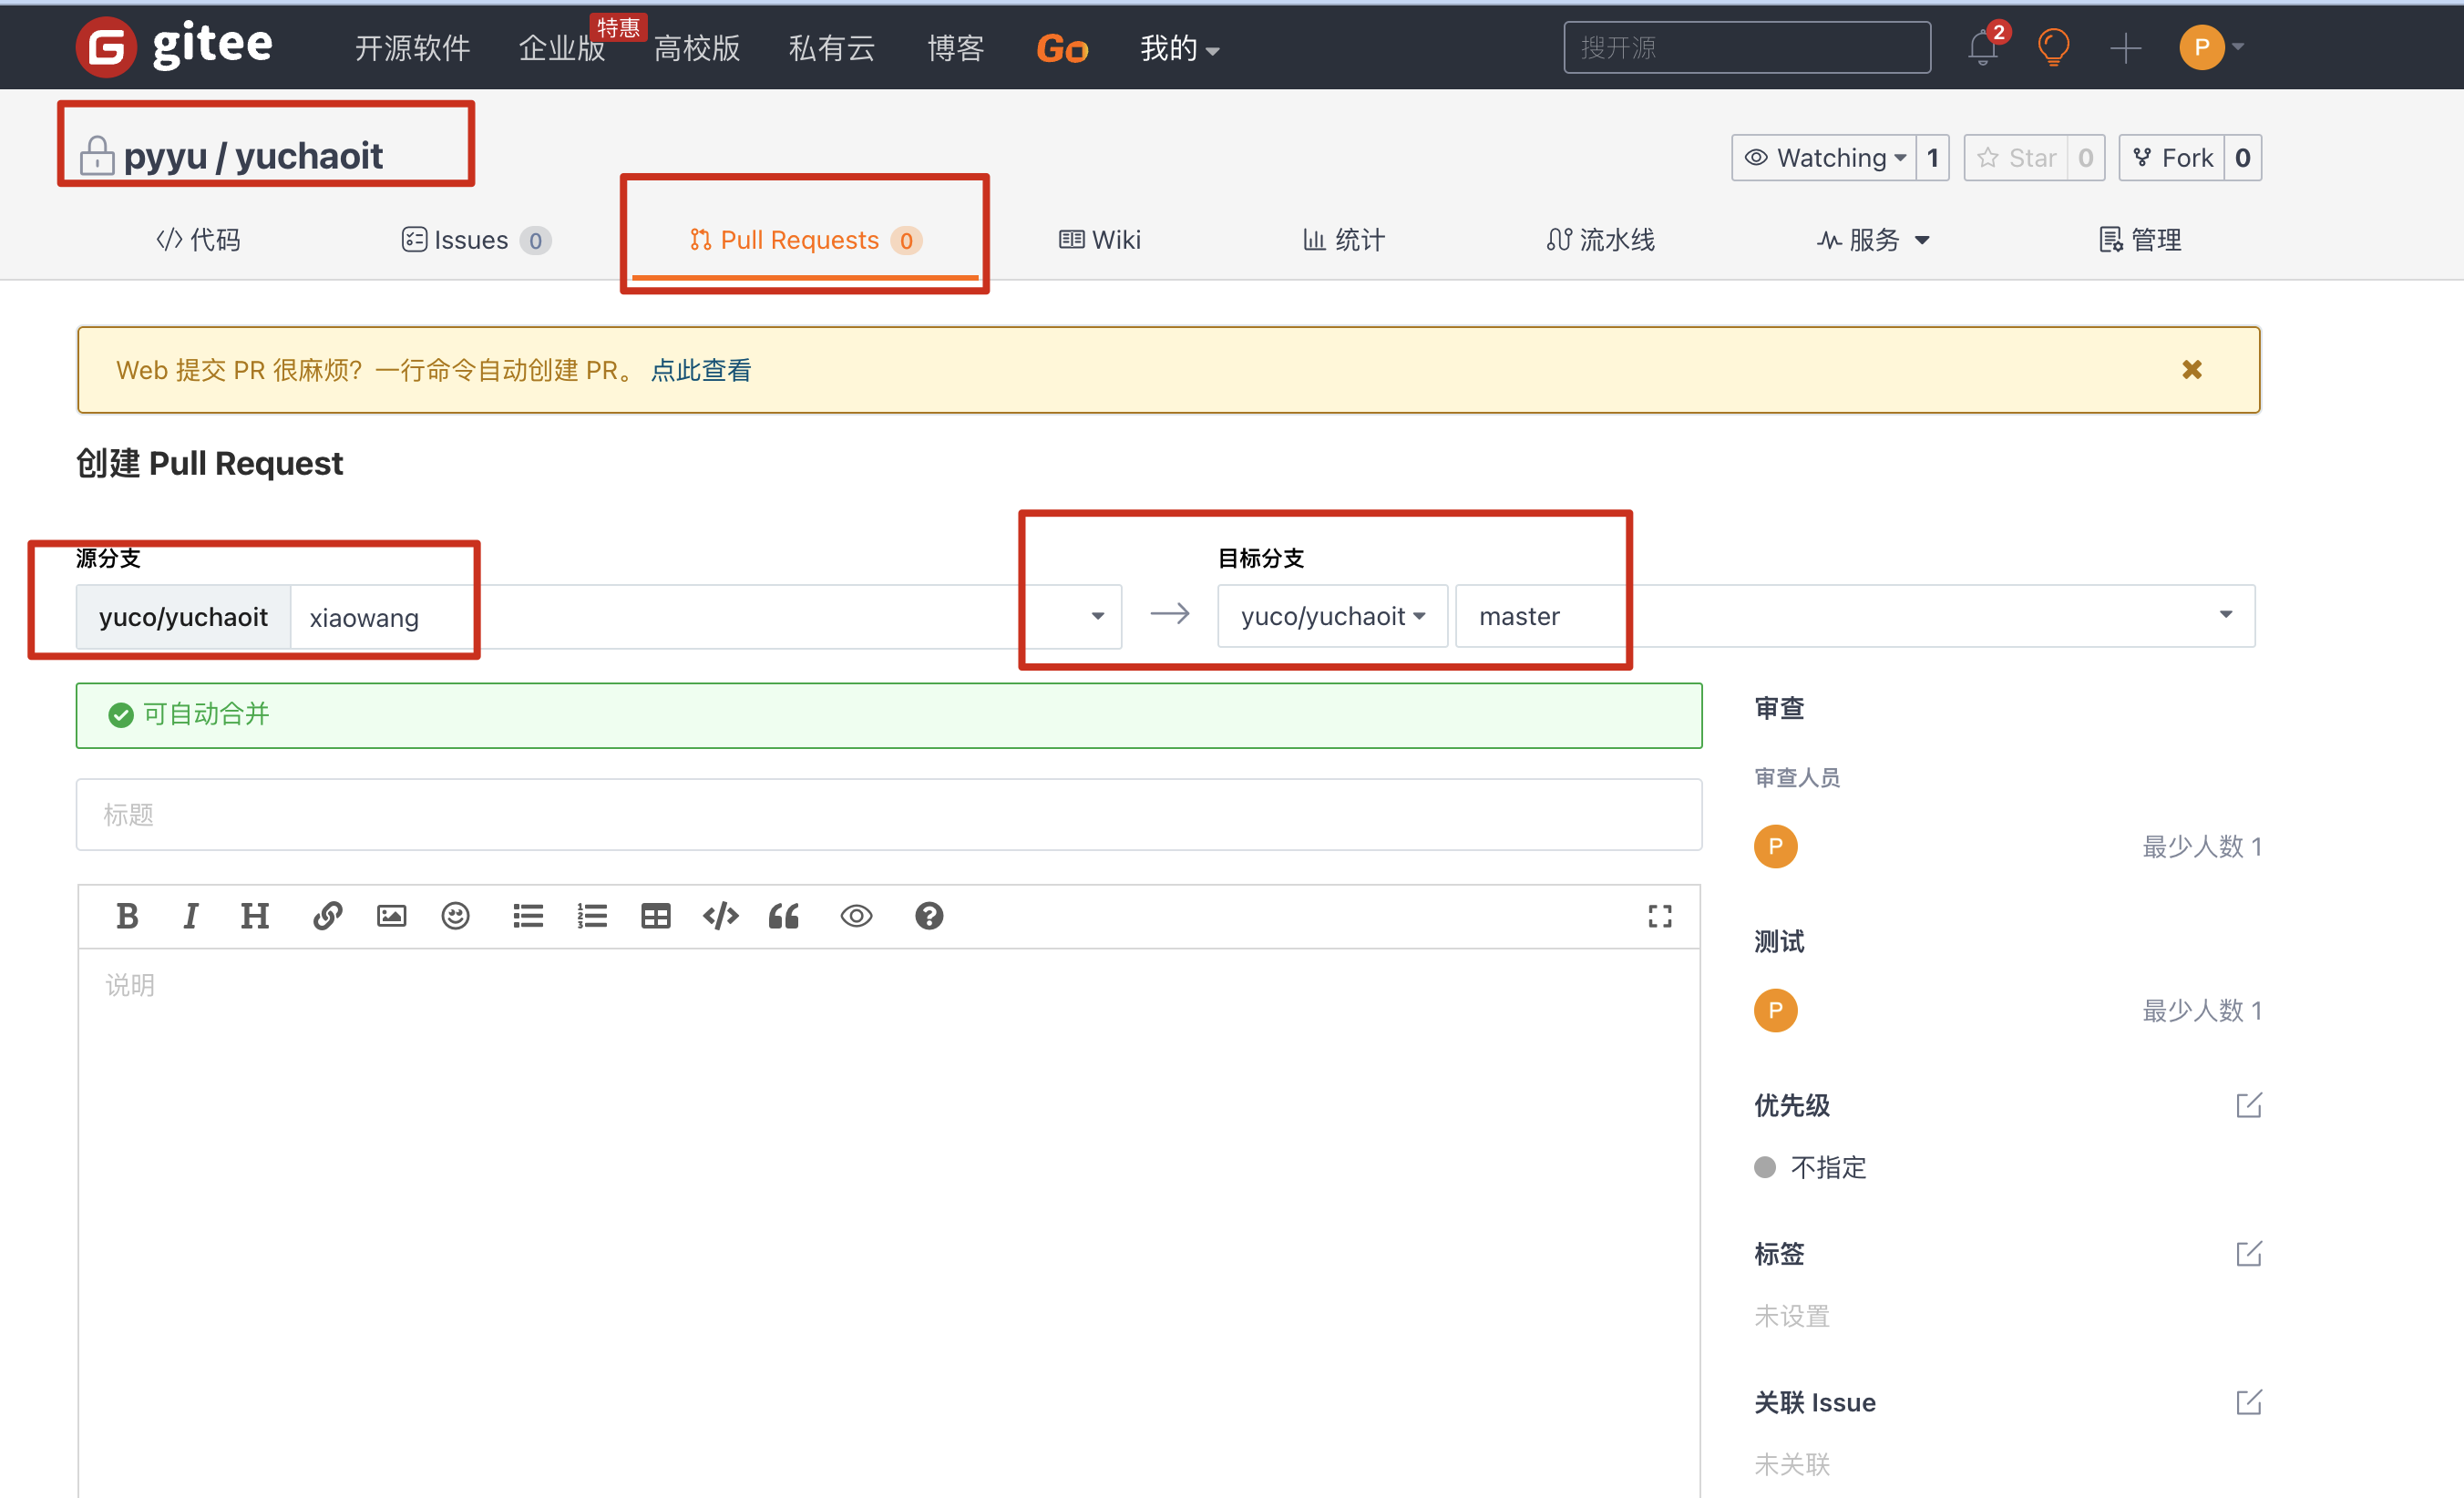
Task: Switch to the Issues tab
Action: click(475, 240)
